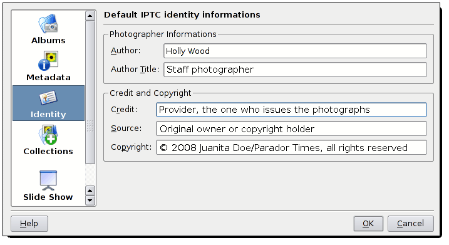The width and height of the screenshot is (449, 245).
Task: Open the Help button
Action: tap(29, 224)
